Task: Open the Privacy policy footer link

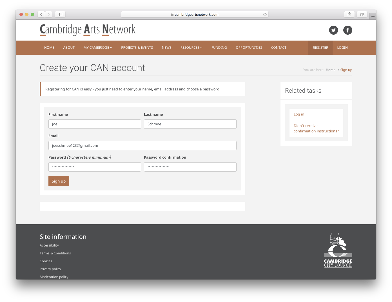Action: pyautogui.click(x=50, y=269)
